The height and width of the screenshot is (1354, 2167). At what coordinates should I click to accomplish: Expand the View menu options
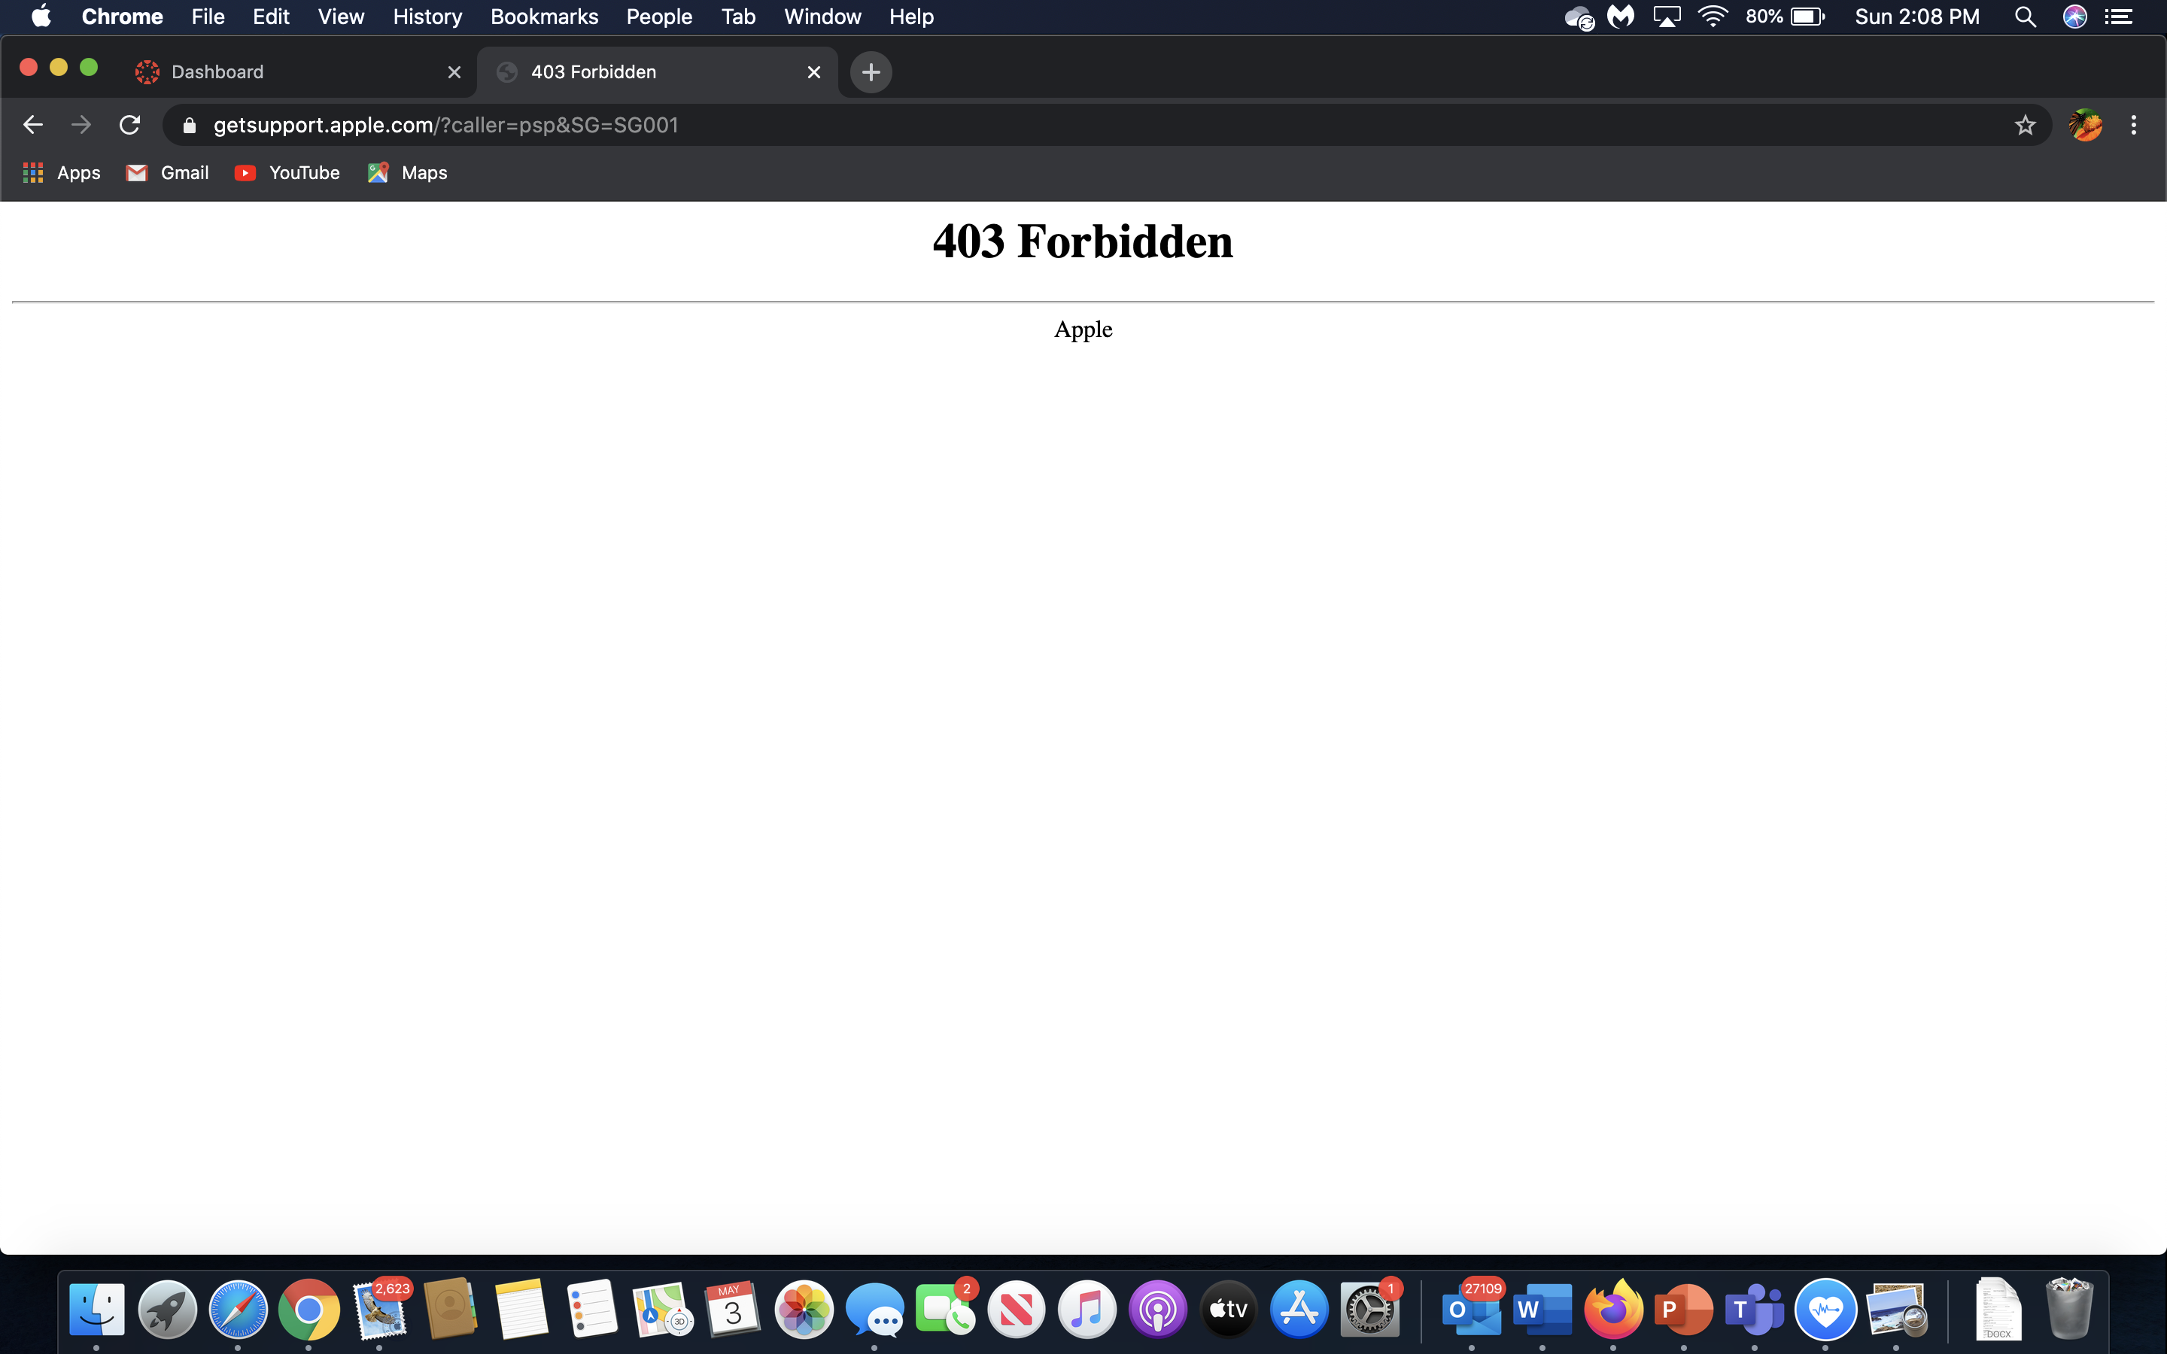(x=340, y=17)
